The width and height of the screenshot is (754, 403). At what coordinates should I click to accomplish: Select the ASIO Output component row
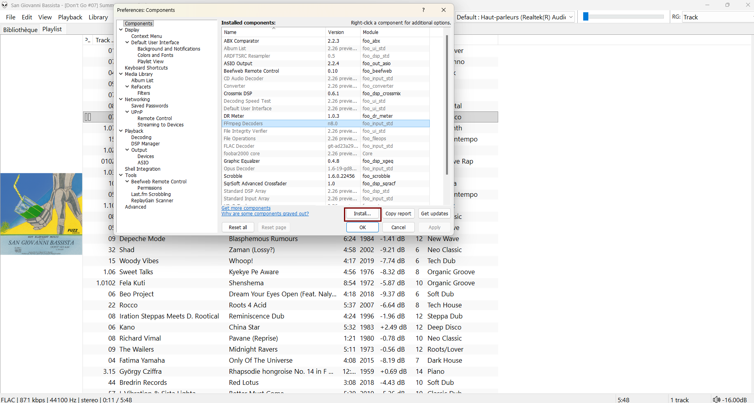click(326, 63)
